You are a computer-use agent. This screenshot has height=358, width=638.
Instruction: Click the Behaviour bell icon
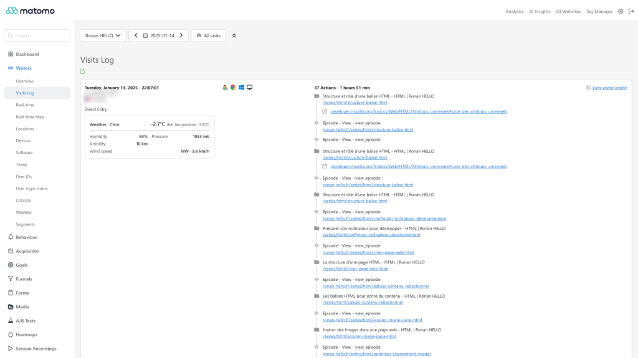tap(11, 237)
